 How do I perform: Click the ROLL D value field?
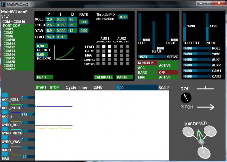click(72, 19)
